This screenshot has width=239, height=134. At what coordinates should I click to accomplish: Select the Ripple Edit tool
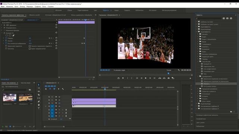[39, 92]
